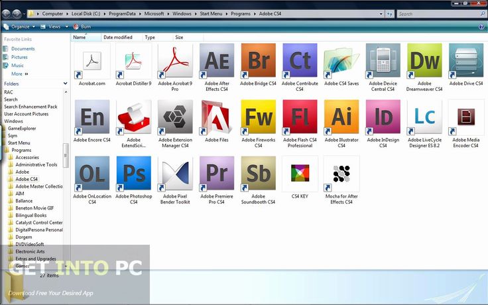Select Adobe Contribute CS4 shortcut
Viewport: 488px width, 305px height.
300,61
